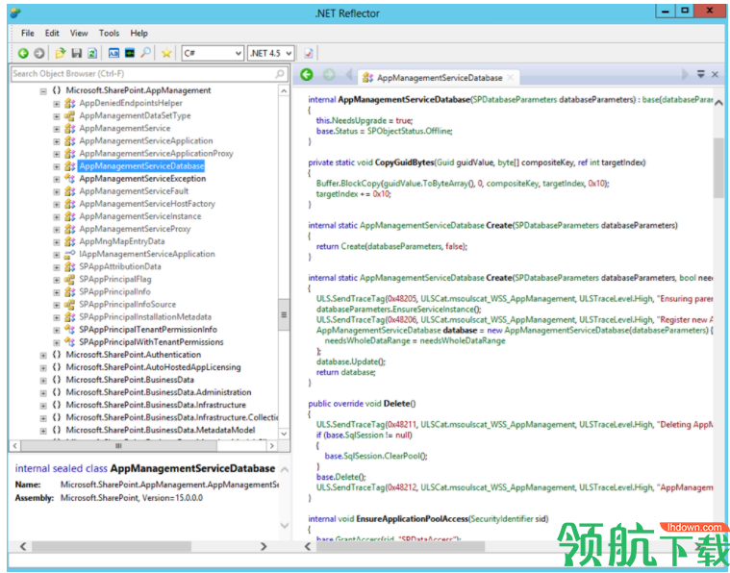730x573 pixels.
Task: Click the magnifier Search toolbar icon
Action: [146, 53]
